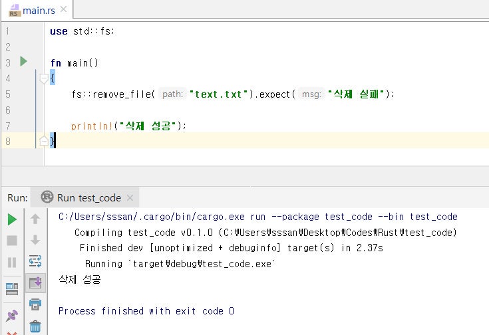Click the "text.txt" string in the code
489x335 pixels.
[219, 94]
